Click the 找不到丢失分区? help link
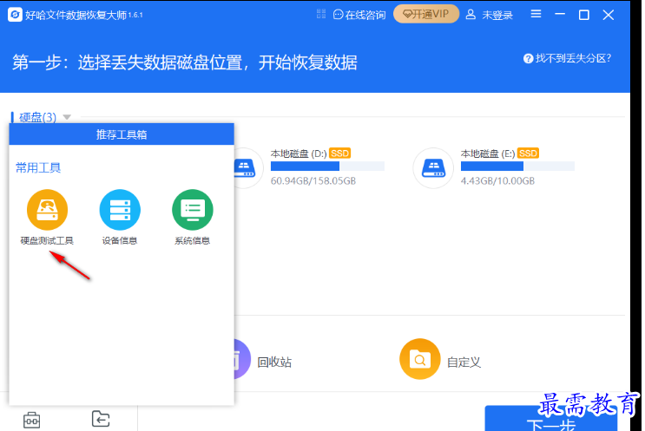The height and width of the screenshot is (431, 645). [x=567, y=58]
